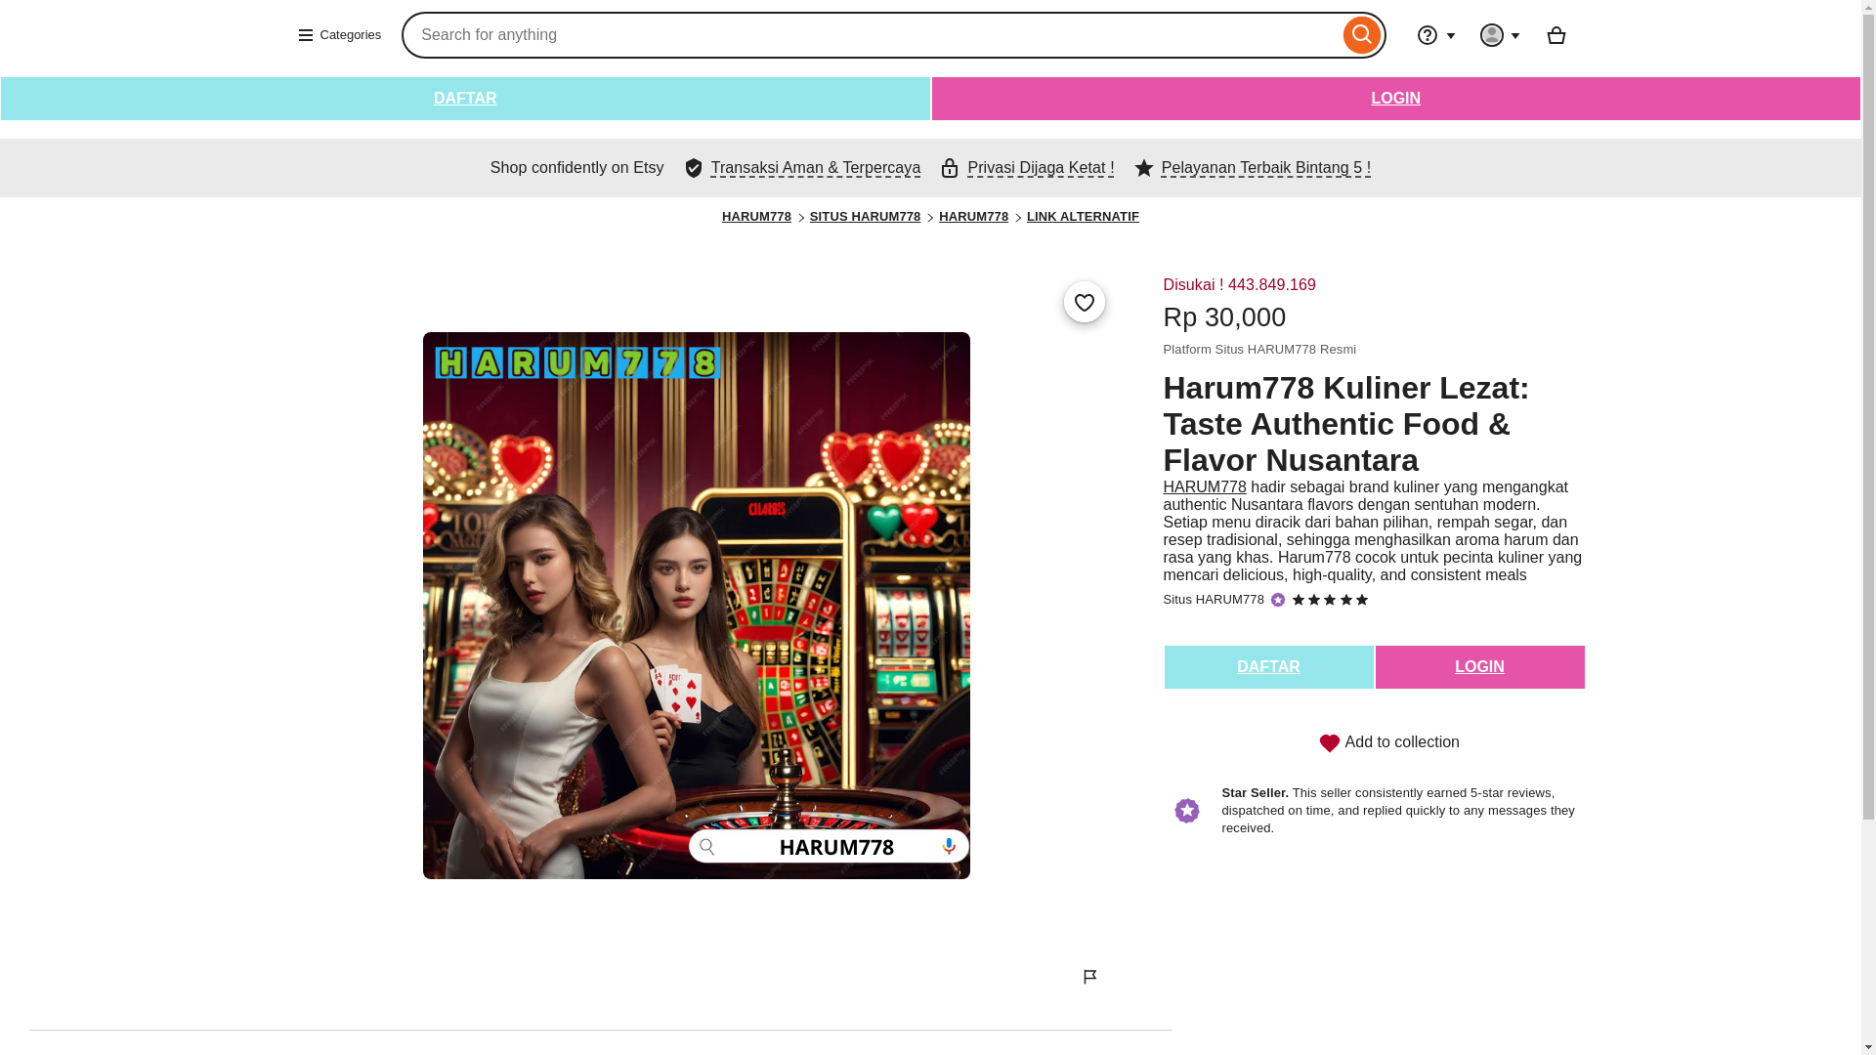Viewport: 1876px width, 1055px height.
Task: Click the five-star rating row
Action: point(1330,600)
